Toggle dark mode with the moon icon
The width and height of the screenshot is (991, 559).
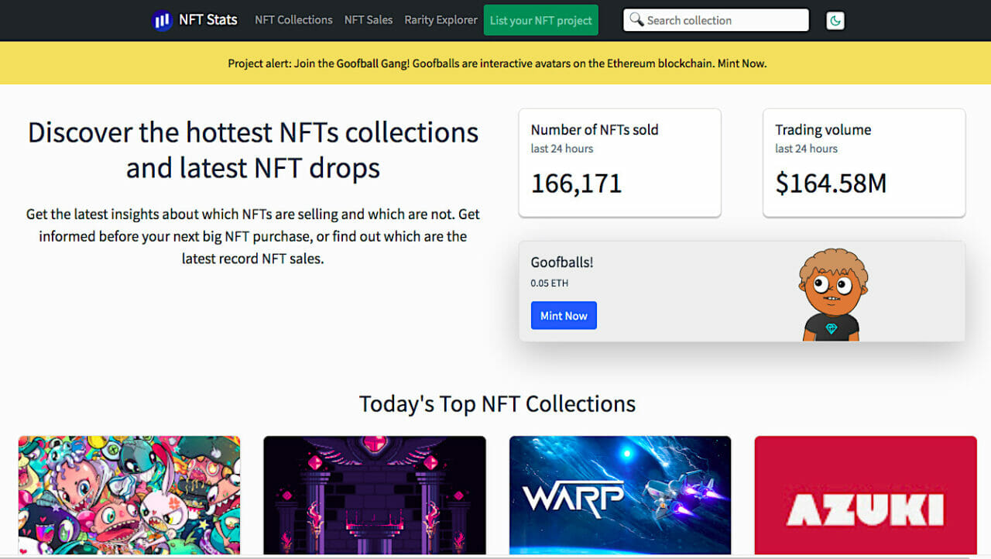tap(835, 20)
